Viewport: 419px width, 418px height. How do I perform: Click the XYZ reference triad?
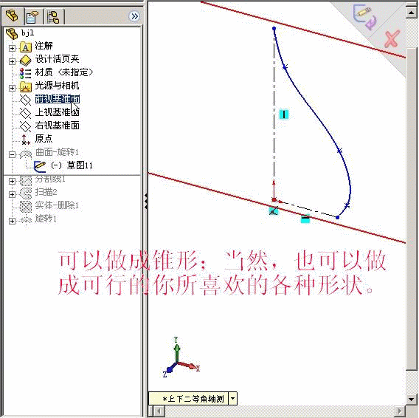181,358
